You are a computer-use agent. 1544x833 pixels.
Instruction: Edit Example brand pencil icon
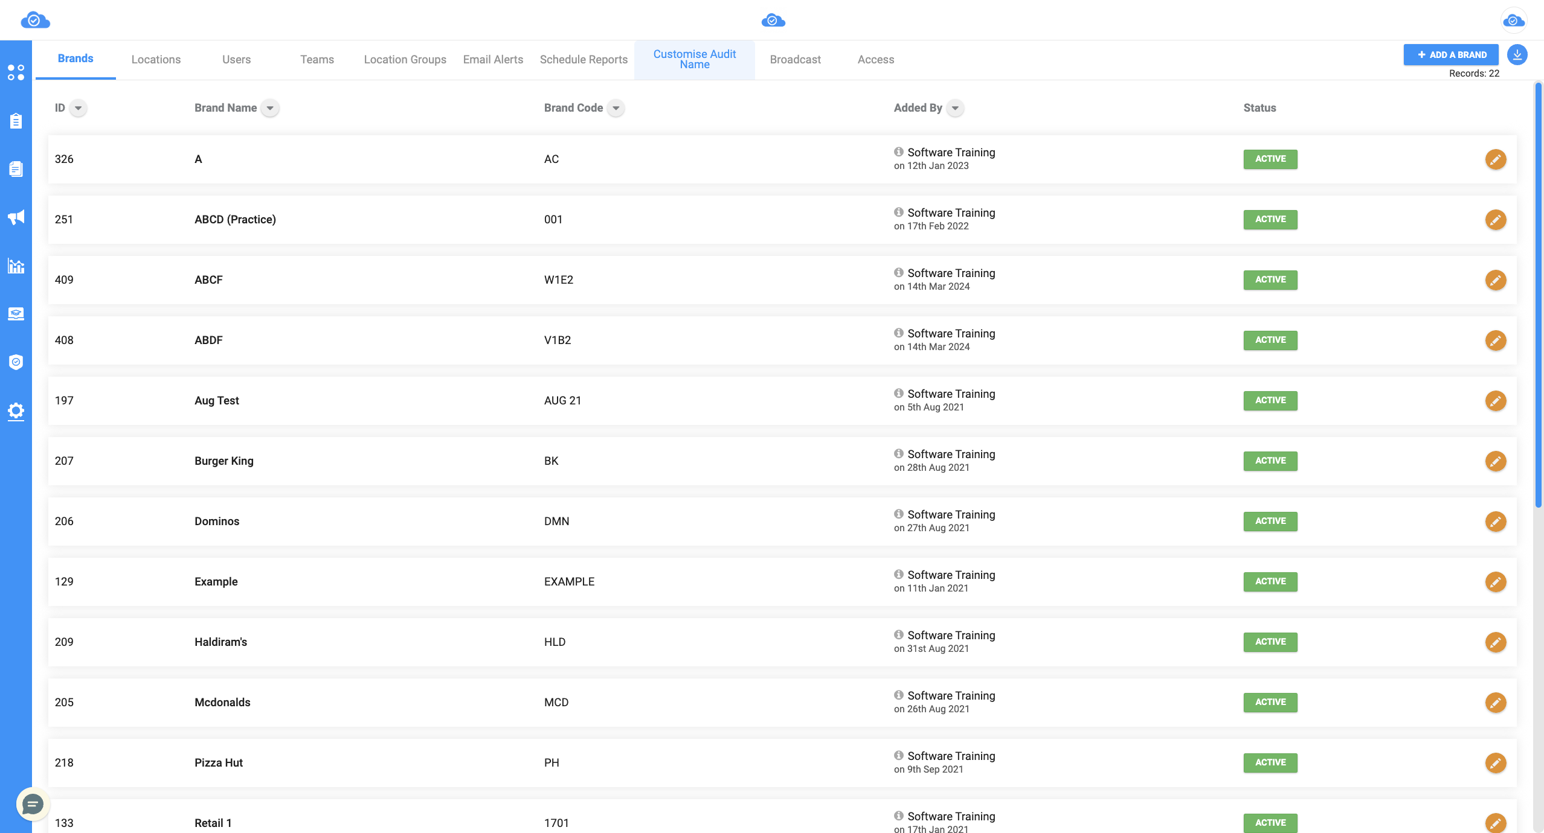coord(1496,582)
